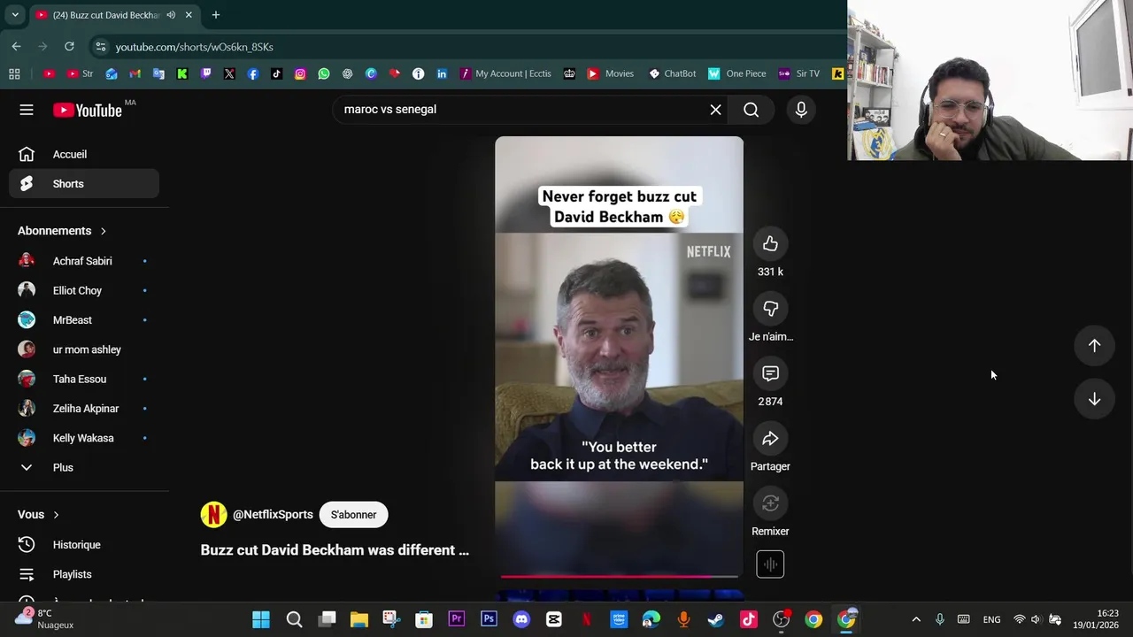This screenshot has height=637, width=1133.
Task: Open Discord from the taskbar
Action: [521, 619]
